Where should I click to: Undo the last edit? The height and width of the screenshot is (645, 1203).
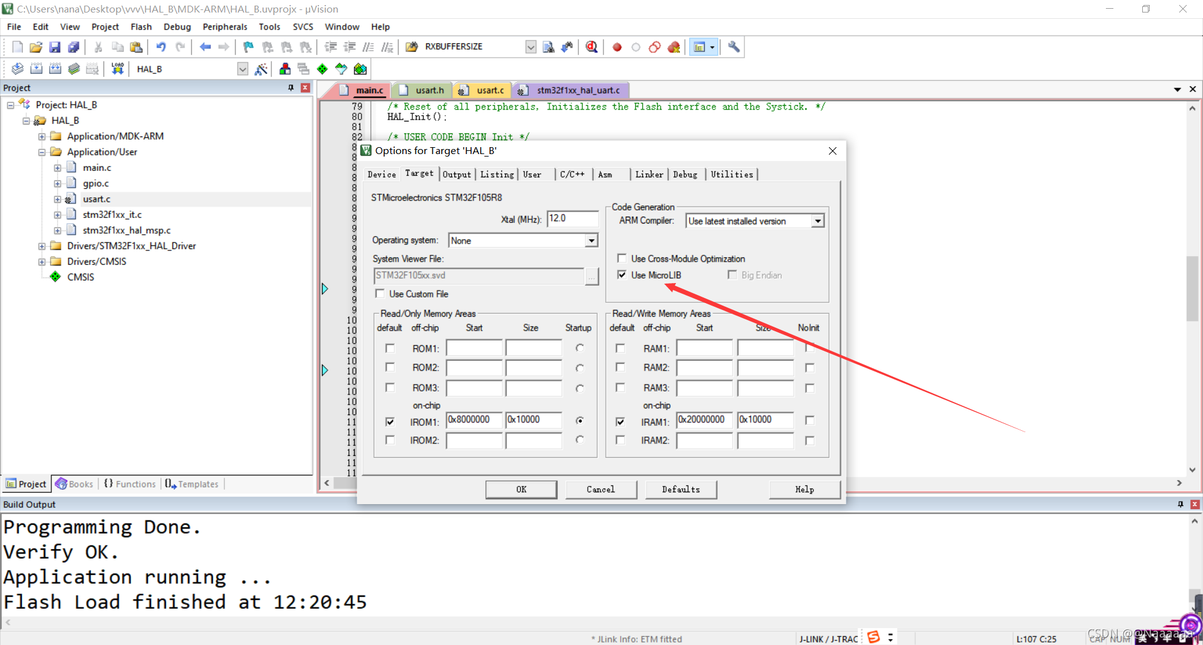(161, 47)
